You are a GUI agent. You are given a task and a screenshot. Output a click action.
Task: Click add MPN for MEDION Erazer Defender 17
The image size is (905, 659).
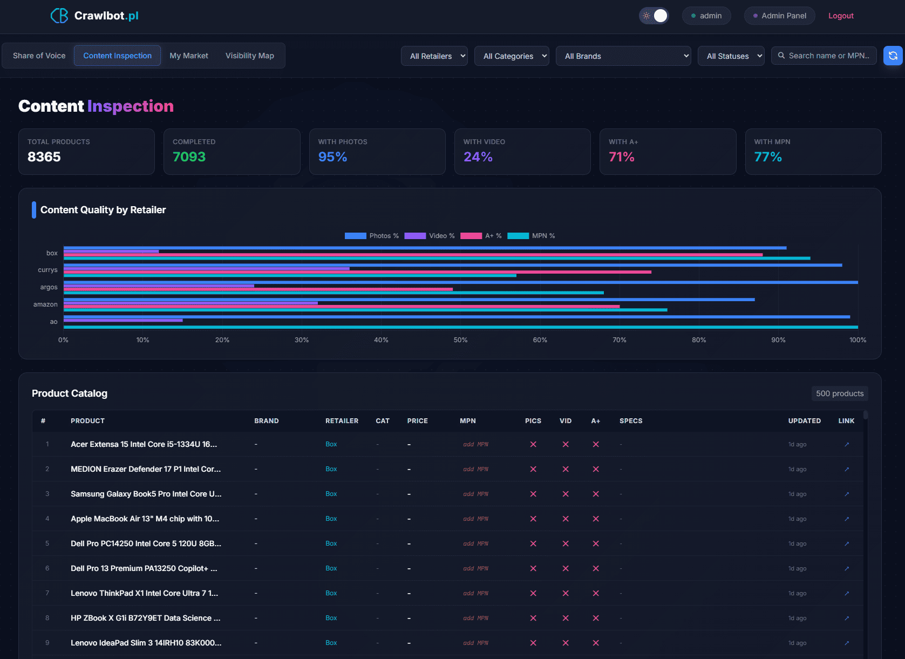tap(475, 469)
